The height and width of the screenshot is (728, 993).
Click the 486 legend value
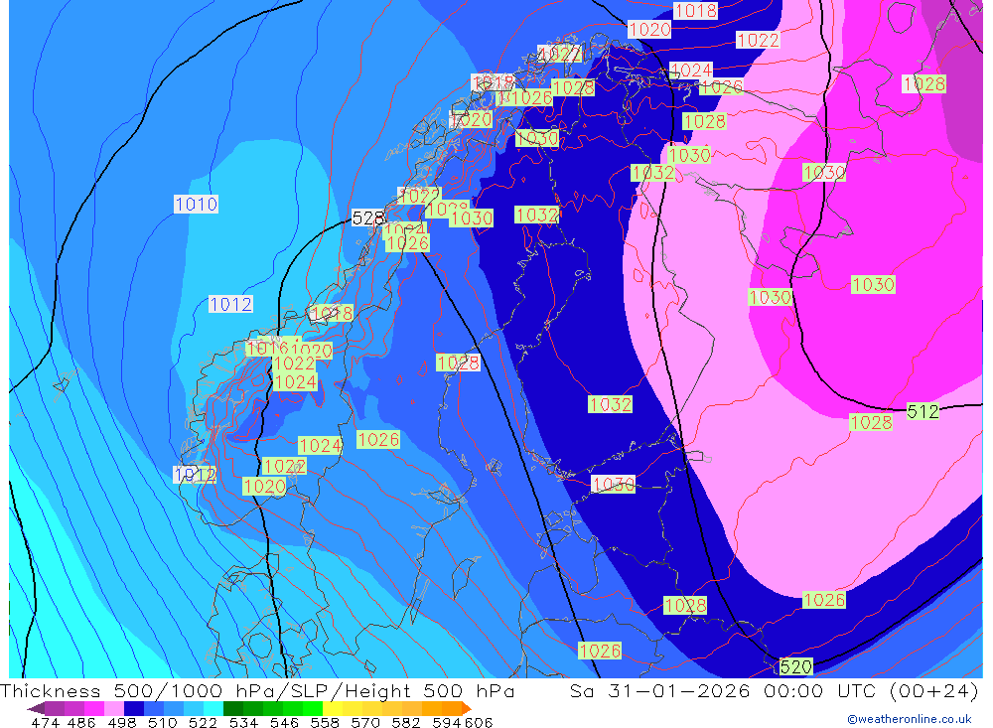[81, 722]
